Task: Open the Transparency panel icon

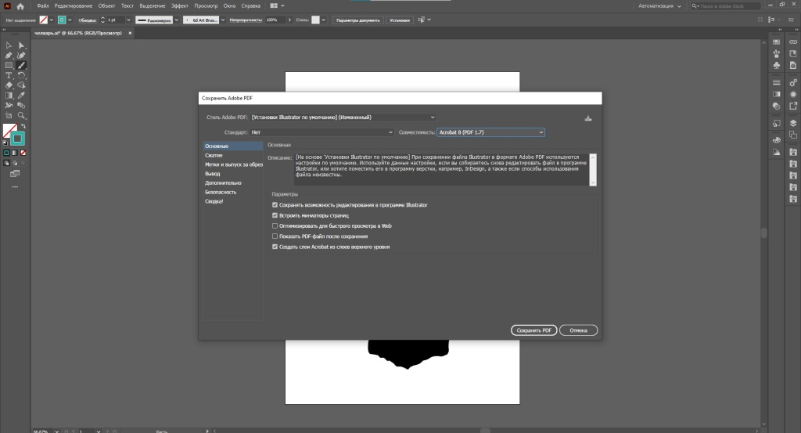Action: pyautogui.click(x=777, y=106)
